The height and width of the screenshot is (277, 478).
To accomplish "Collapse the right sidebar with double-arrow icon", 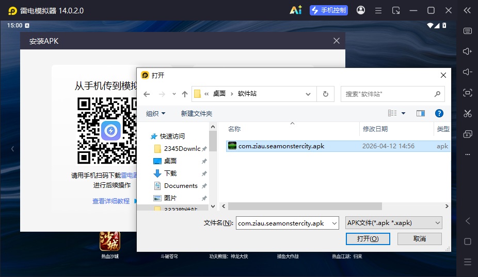I will click(467, 11).
